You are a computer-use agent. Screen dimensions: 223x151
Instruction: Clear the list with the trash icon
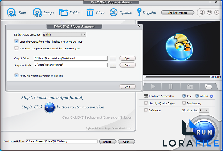90,12
